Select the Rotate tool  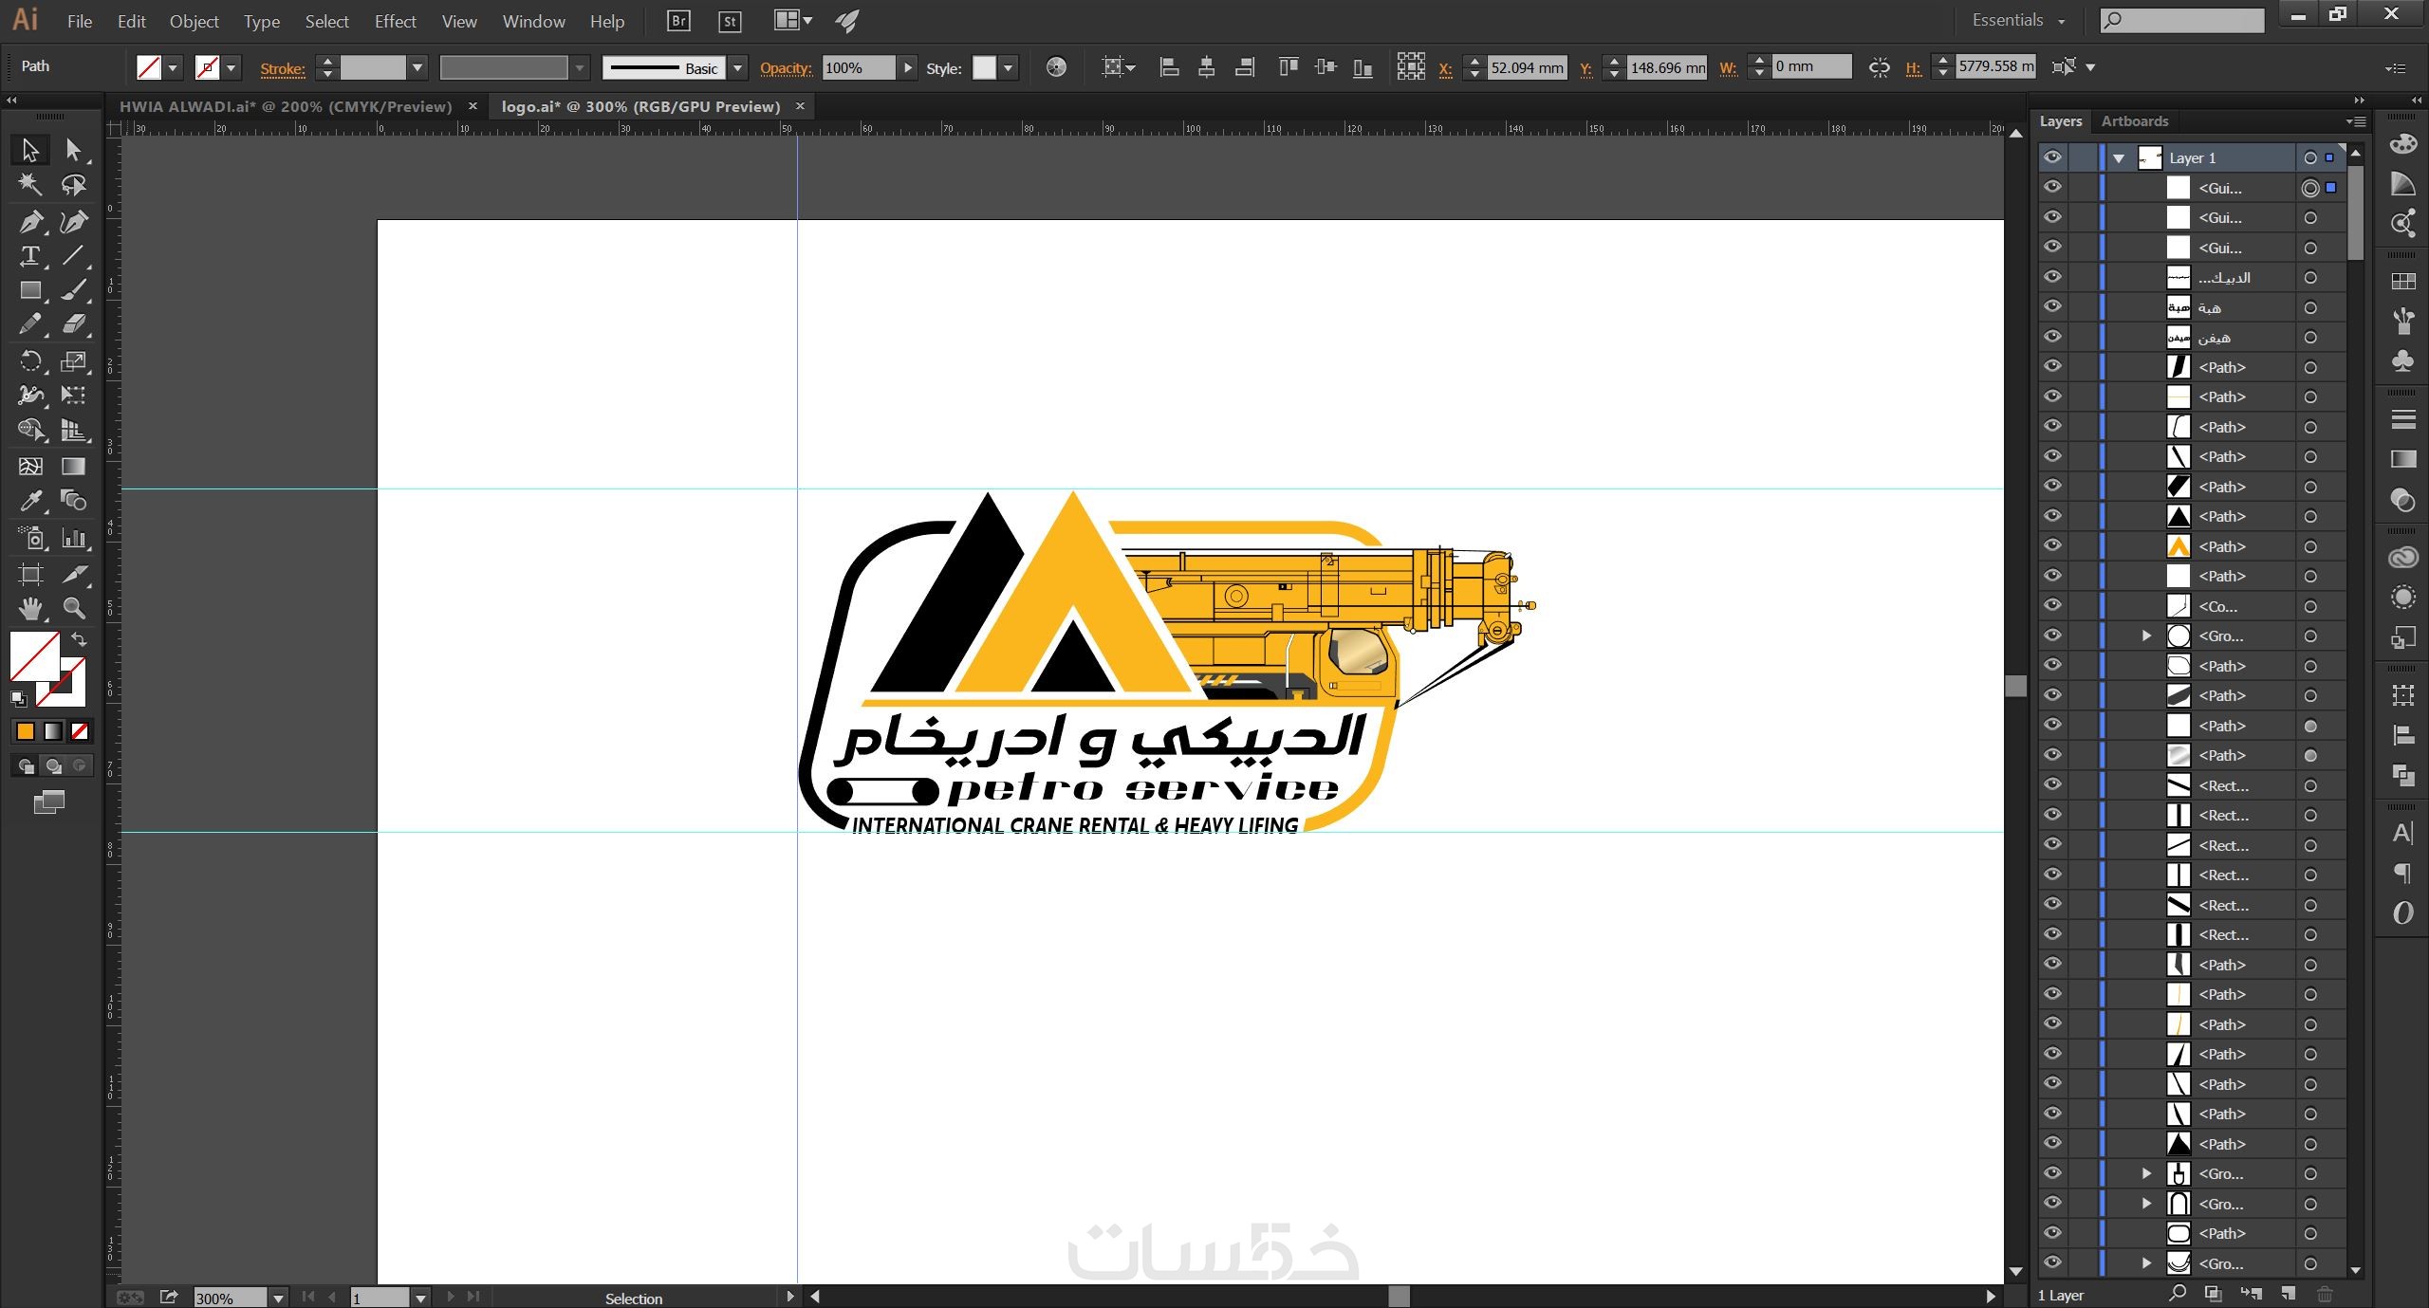[x=29, y=361]
